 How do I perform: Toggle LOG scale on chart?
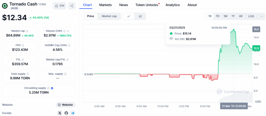click(x=251, y=16)
